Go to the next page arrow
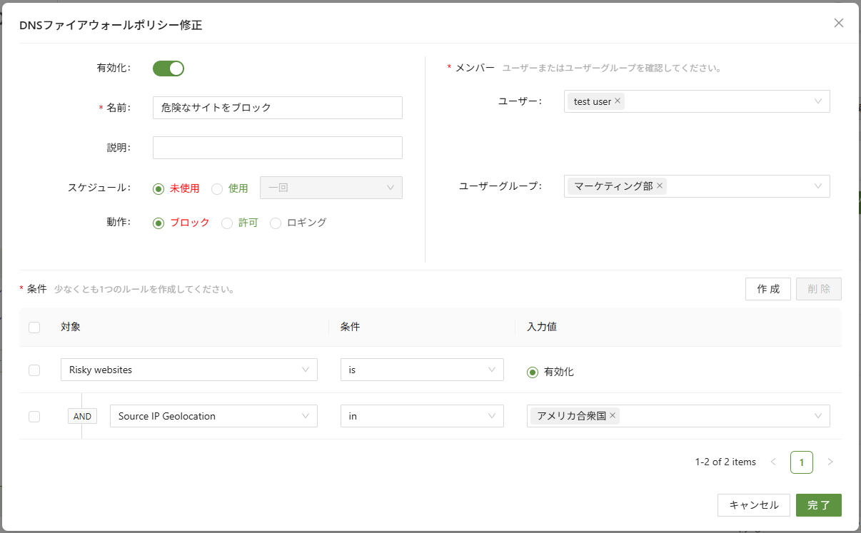The image size is (861, 533). coord(830,462)
